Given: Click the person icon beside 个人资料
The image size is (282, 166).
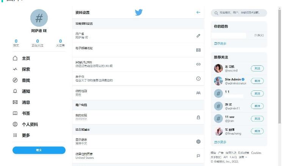Looking at the screenshot, I should click(15, 124).
